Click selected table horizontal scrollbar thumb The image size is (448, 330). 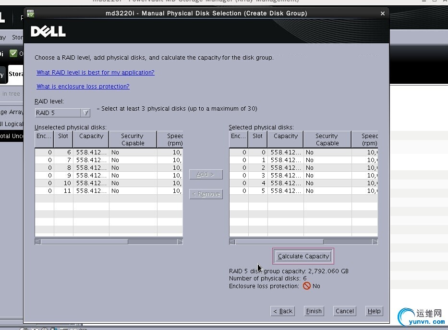(x=279, y=242)
